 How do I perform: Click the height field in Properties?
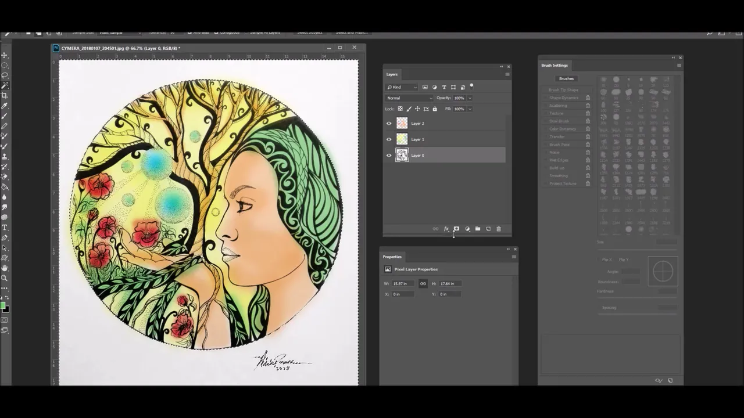tap(450, 283)
